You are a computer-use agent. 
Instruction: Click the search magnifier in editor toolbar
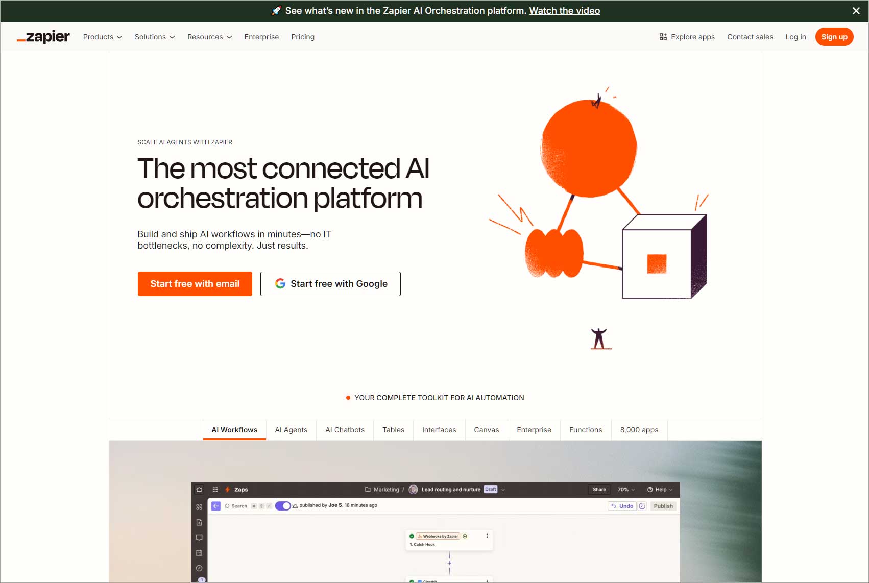click(227, 506)
